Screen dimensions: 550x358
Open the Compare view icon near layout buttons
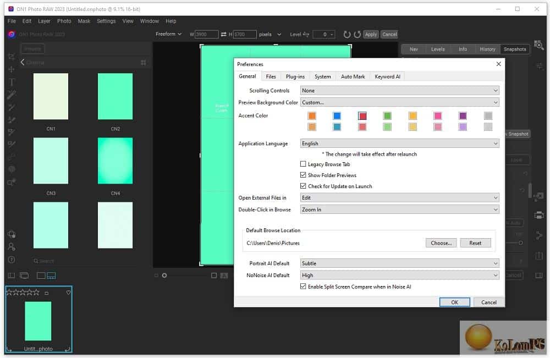24,276
